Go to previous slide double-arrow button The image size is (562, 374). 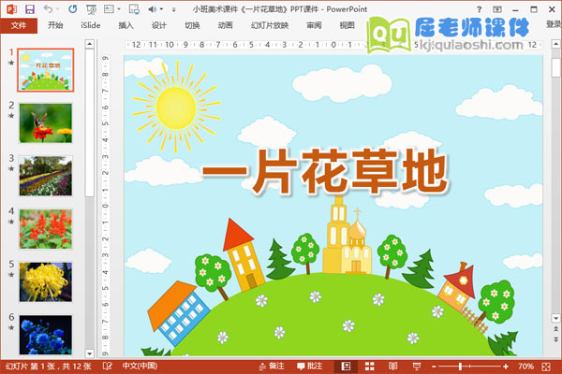tap(555, 328)
